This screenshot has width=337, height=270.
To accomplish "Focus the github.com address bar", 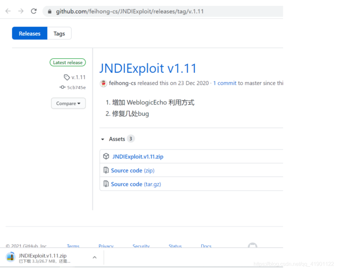I will pos(163,12).
